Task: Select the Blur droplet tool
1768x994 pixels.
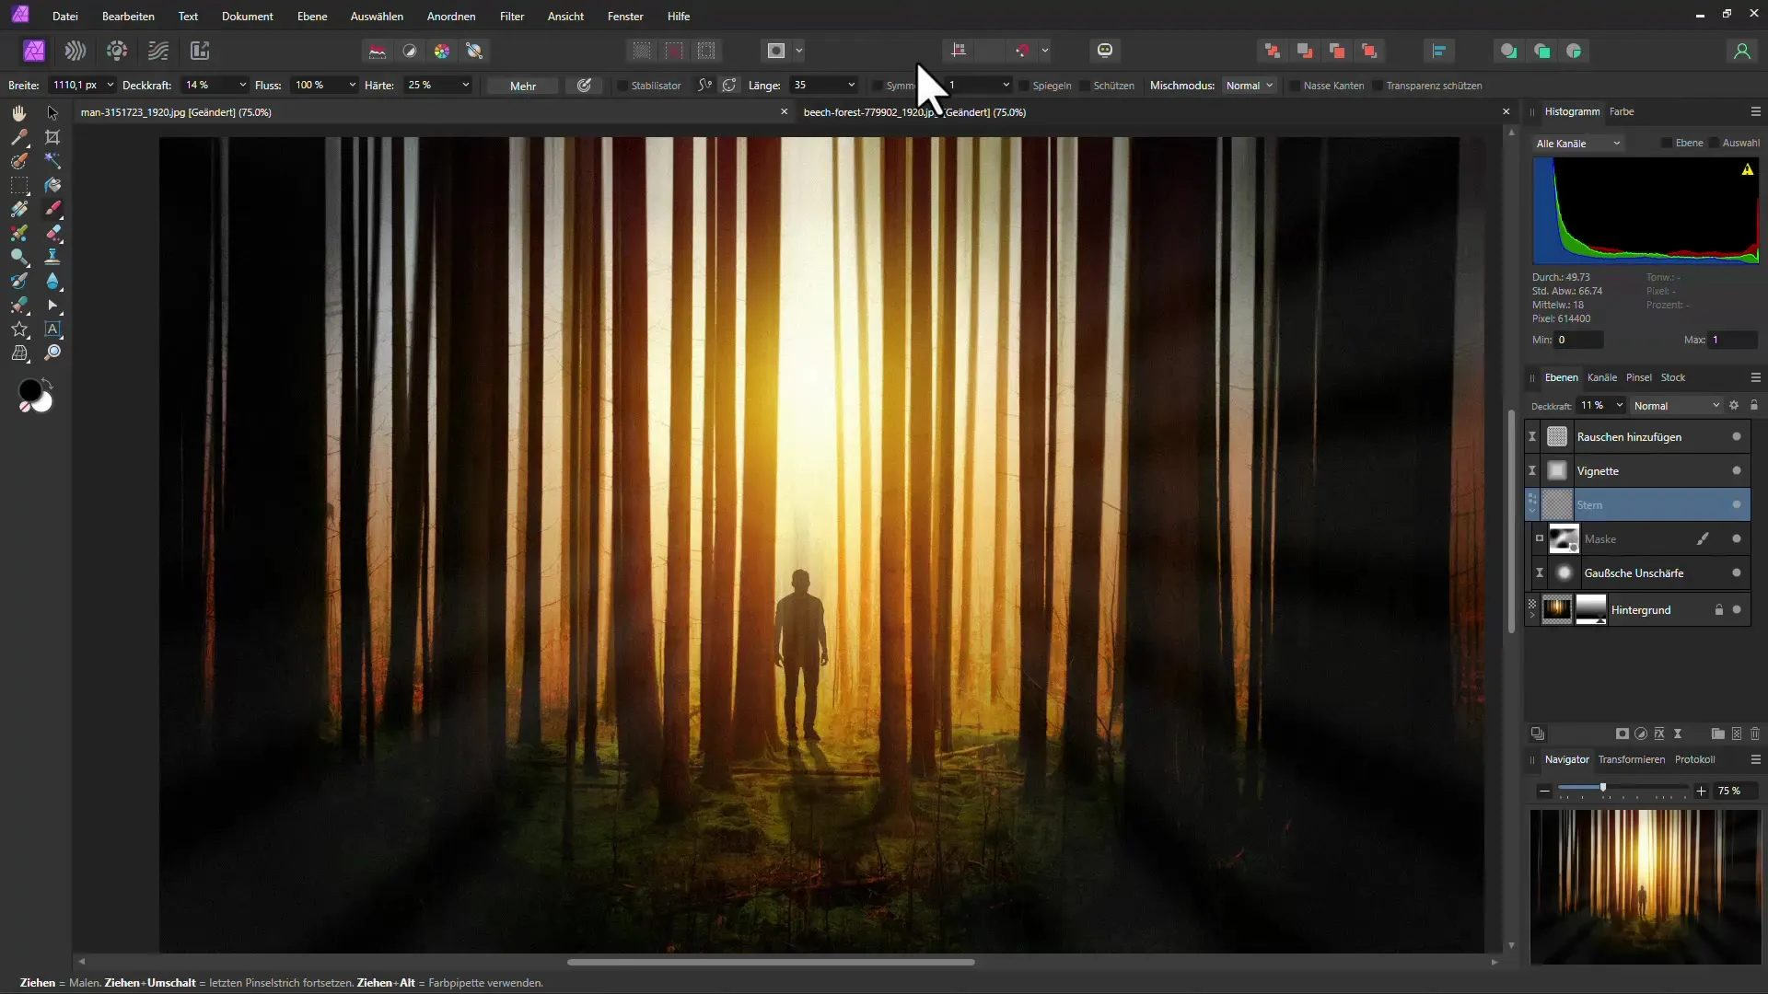Action: tap(52, 281)
